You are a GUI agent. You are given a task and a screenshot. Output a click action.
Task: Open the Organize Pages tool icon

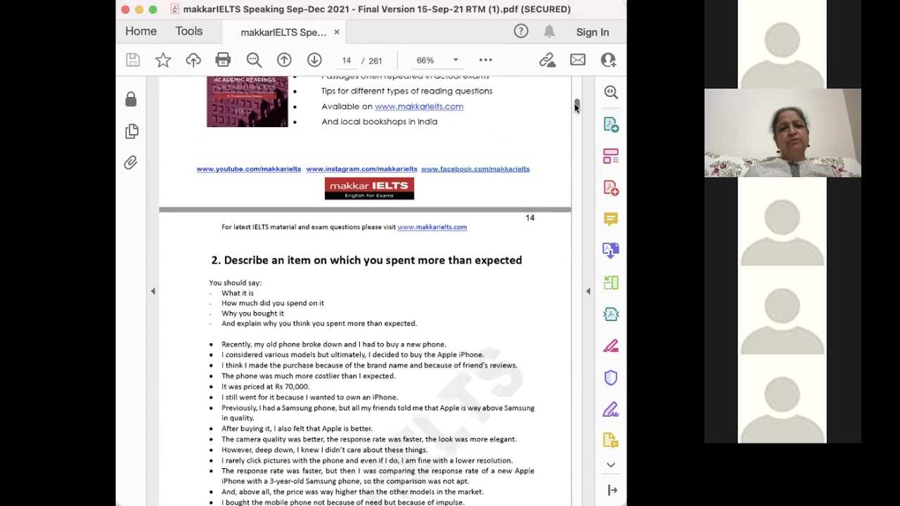611,283
